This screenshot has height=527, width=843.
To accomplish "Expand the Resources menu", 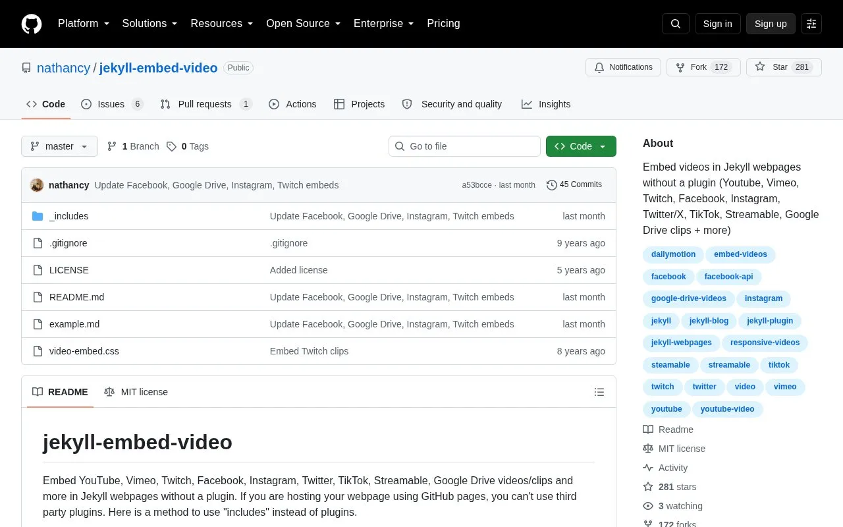I will click(222, 24).
